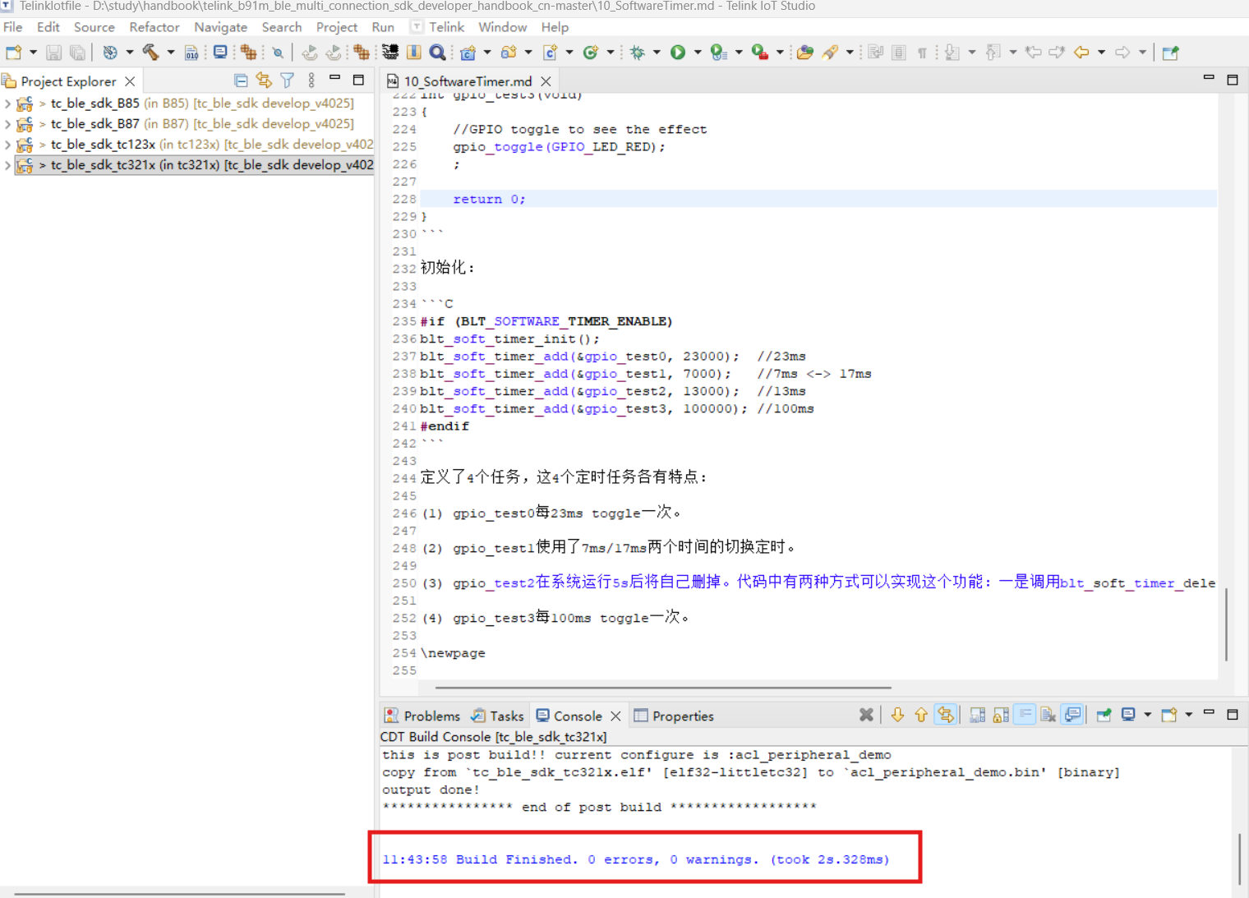
Task: Toggle console scroll lock button
Action: click(1001, 716)
